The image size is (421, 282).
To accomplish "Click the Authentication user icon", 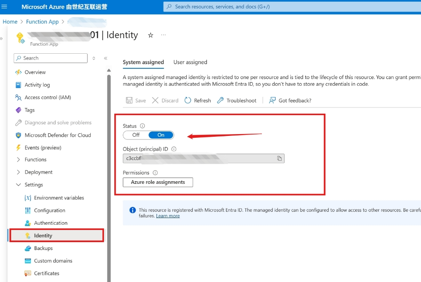I will tap(28, 223).
